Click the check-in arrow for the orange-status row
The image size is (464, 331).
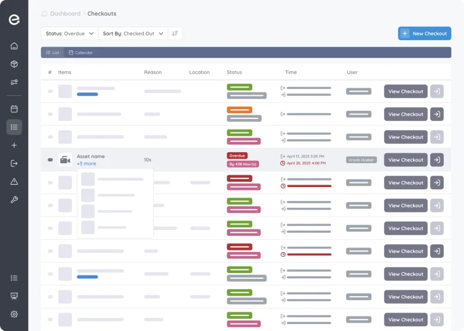coord(437,114)
